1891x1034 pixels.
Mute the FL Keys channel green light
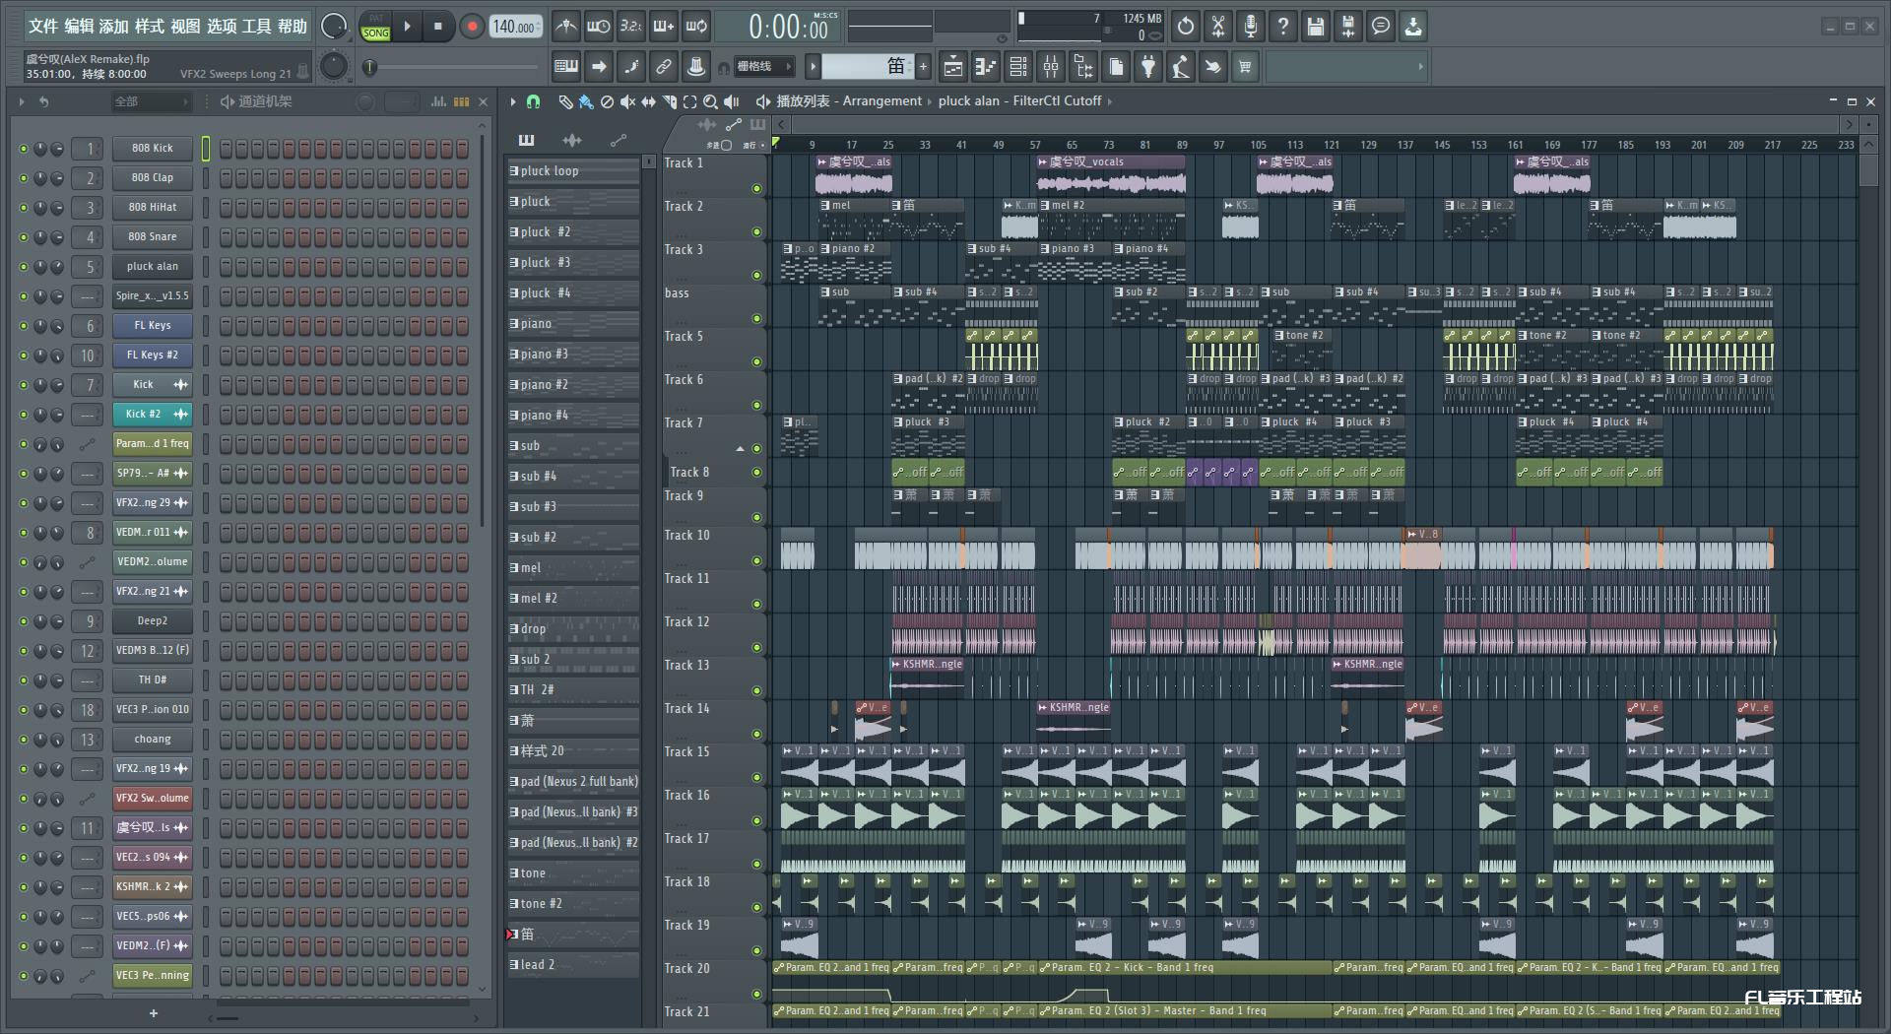coord(24,326)
